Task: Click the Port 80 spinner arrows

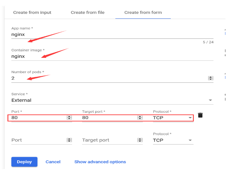Action: tap(69, 118)
